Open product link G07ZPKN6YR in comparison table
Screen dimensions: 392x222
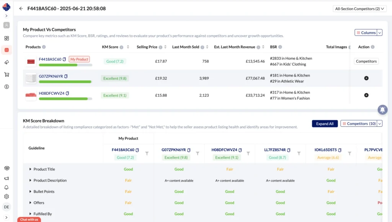point(51,76)
